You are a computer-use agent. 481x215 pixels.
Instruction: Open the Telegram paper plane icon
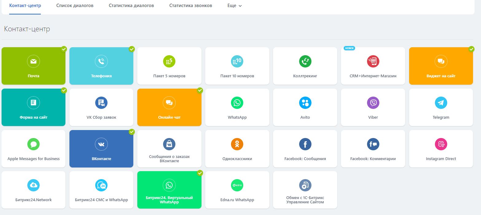click(441, 103)
